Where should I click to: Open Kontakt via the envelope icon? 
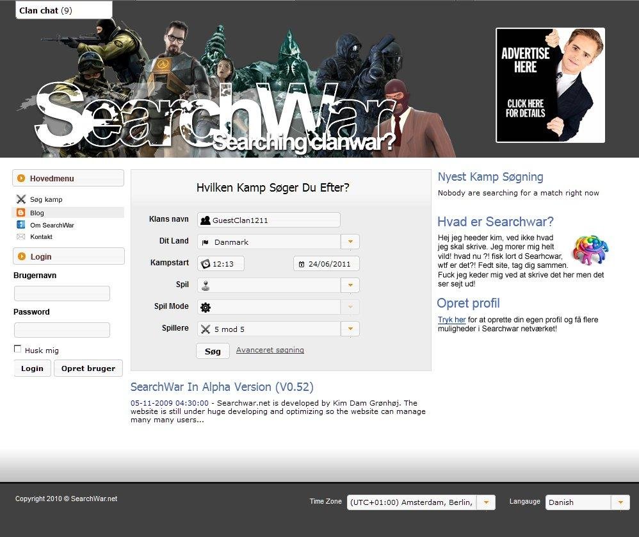tap(20, 236)
